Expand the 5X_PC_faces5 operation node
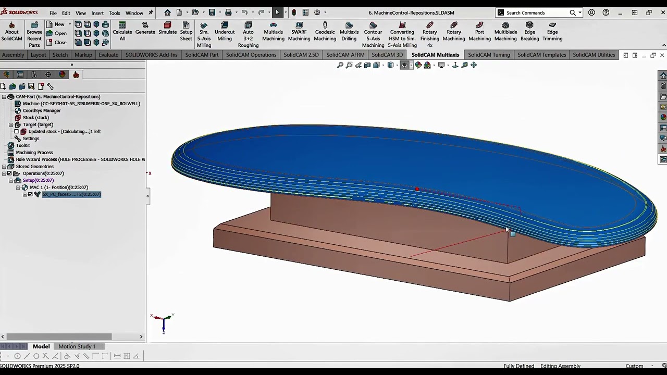Image resolution: width=667 pixels, height=375 pixels. [25, 194]
